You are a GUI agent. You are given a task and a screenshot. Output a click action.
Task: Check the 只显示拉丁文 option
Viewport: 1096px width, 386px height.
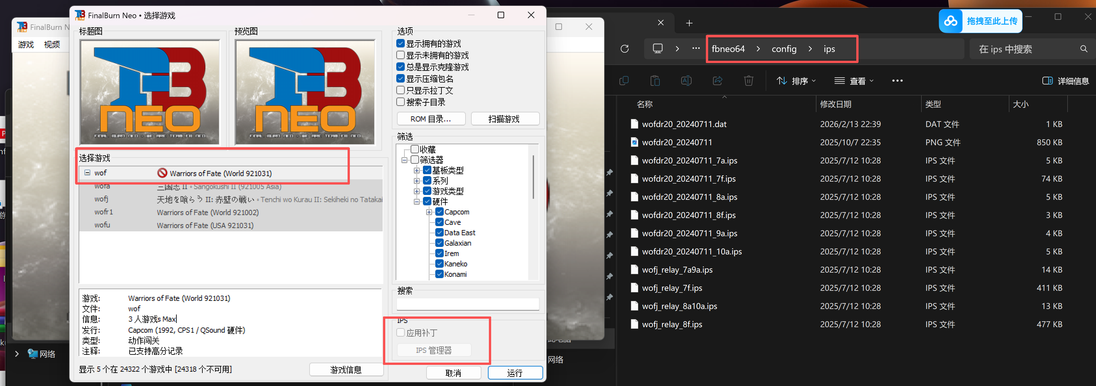tap(401, 90)
